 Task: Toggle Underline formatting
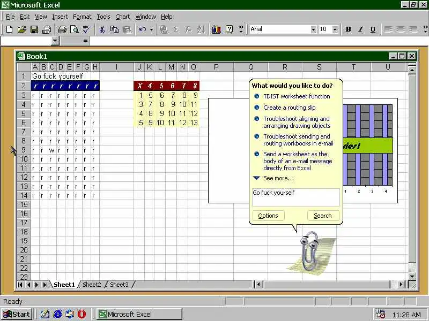click(373, 29)
